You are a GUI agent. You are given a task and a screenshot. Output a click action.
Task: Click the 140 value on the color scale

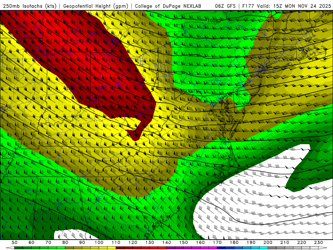coord(167,242)
